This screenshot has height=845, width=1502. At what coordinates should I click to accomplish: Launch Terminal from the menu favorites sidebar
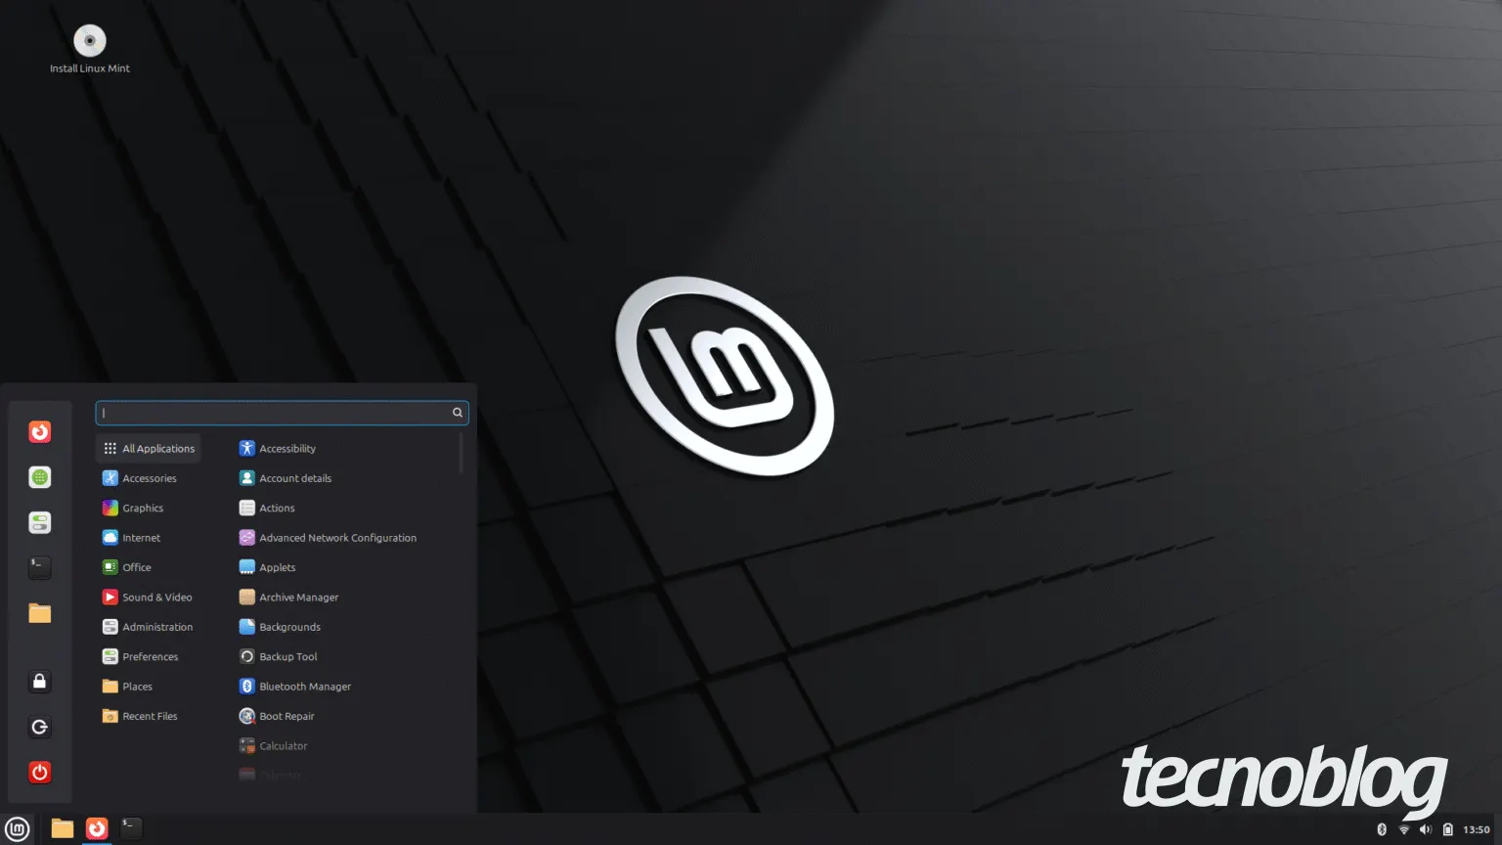40,567
